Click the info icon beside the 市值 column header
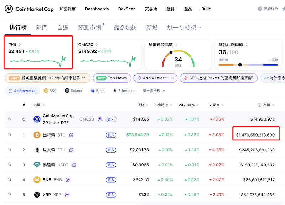285x205 pixels. [260, 105]
